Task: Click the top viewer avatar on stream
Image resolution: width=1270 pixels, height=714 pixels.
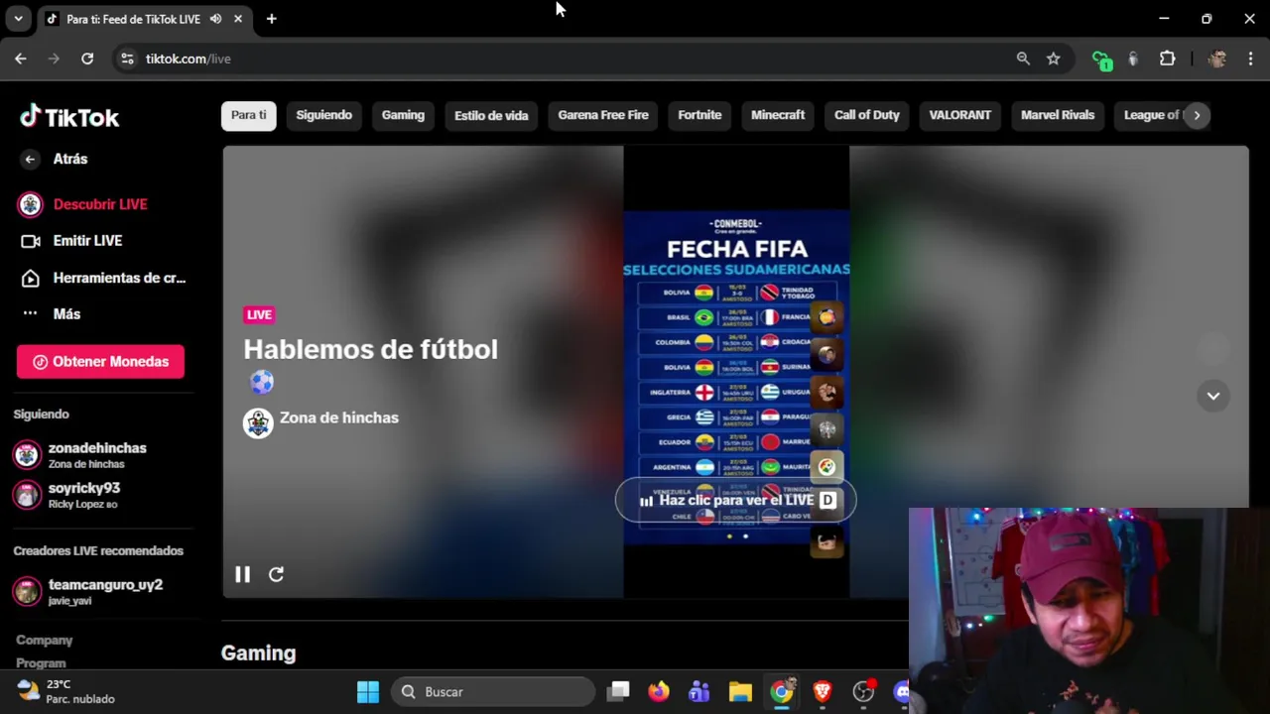Action: click(826, 317)
